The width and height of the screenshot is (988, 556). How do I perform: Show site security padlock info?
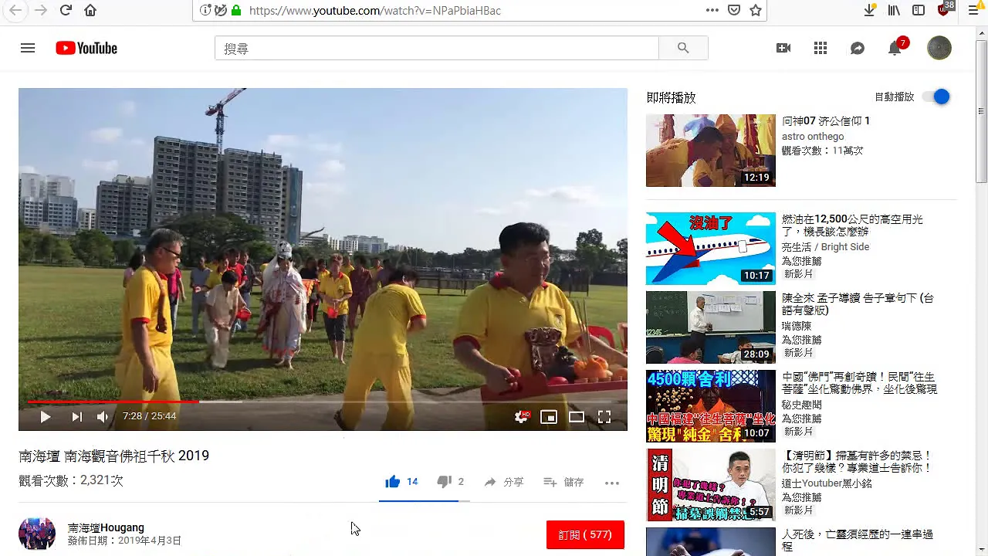tap(236, 10)
